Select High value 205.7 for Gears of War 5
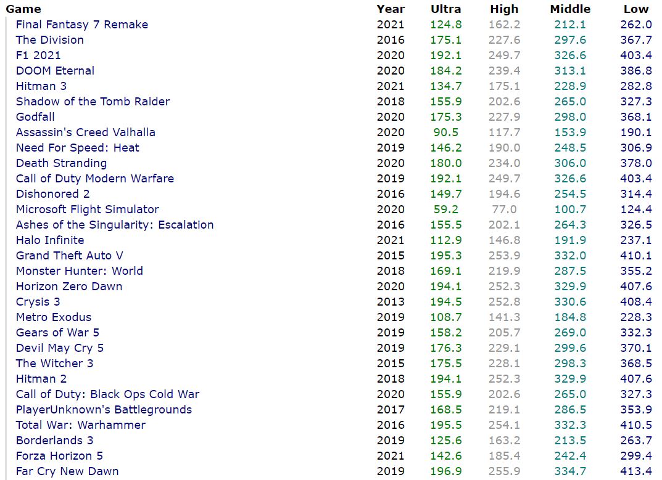This screenshot has width=662, height=480. (x=504, y=333)
